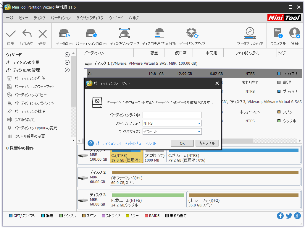The height and width of the screenshot is (228, 305).
Task: Open the ファイルシステム NTFS dropdown
Action: (199, 123)
